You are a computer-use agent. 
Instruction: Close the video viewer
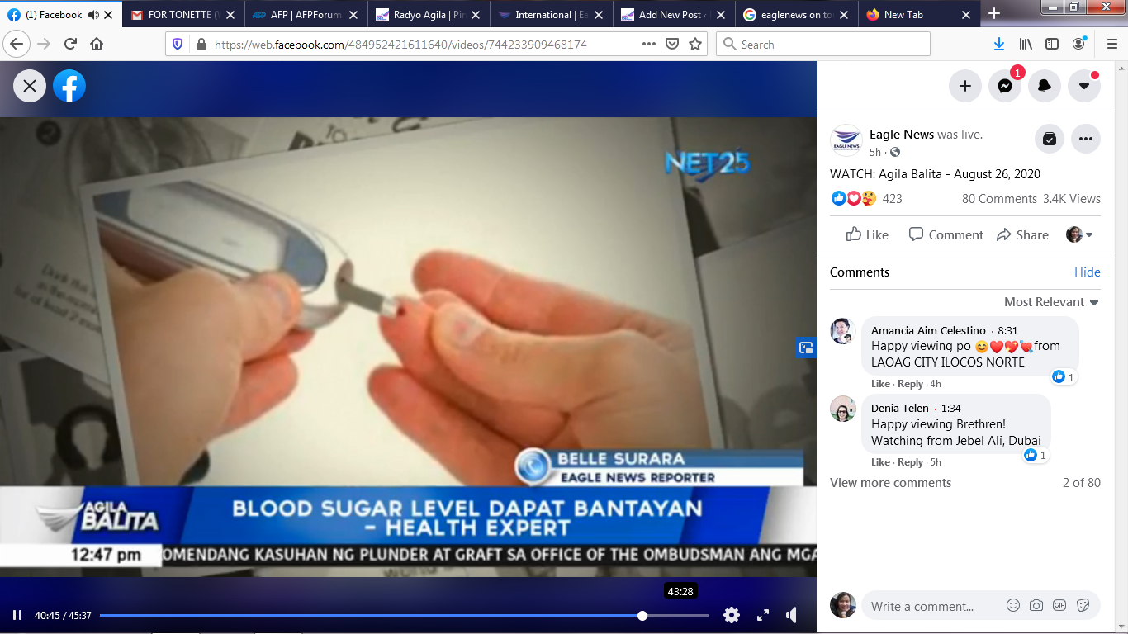point(30,86)
